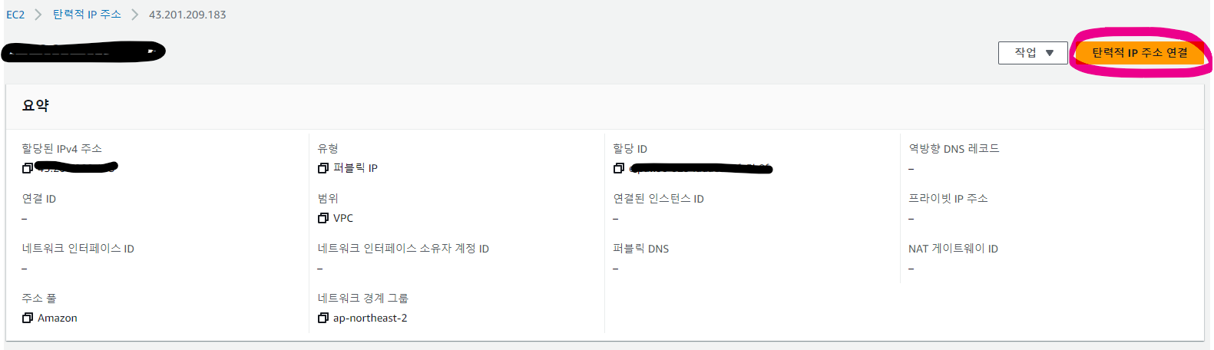Select the Amazon address pool text
This screenshot has width=1214, height=350.
click(x=58, y=318)
